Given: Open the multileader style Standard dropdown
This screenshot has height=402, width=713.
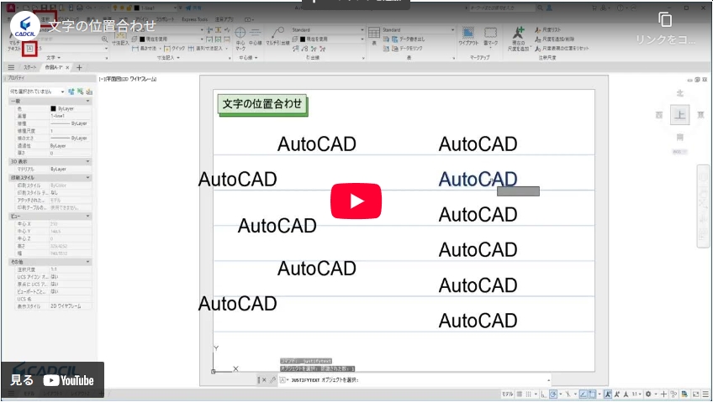Looking at the screenshot, I should point(328,30).
